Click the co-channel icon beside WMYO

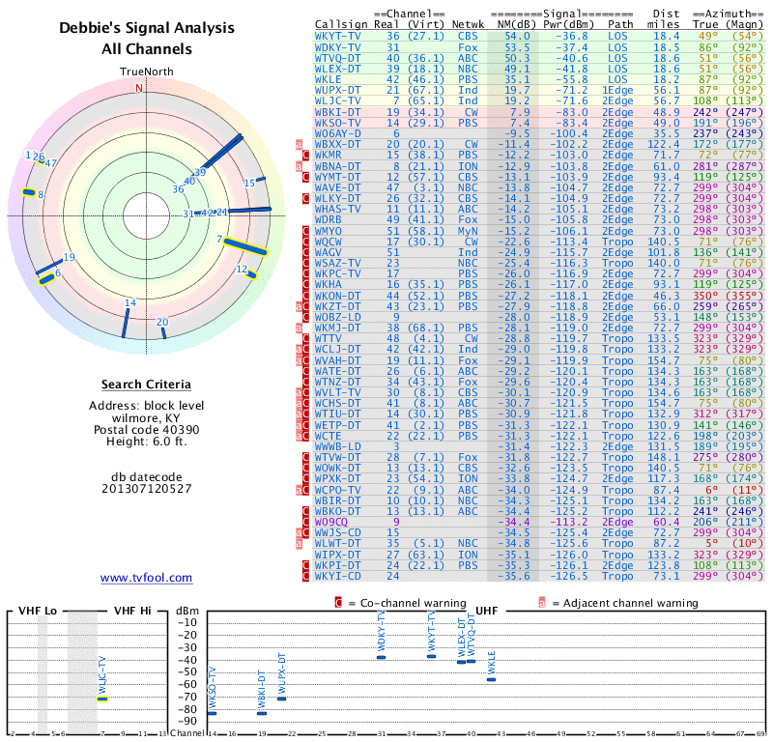[x=306, y=230]
